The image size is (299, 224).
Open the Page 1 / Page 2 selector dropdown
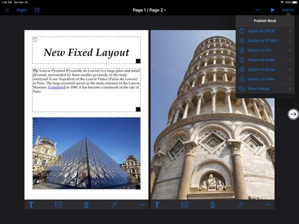(x=149, y=10)
